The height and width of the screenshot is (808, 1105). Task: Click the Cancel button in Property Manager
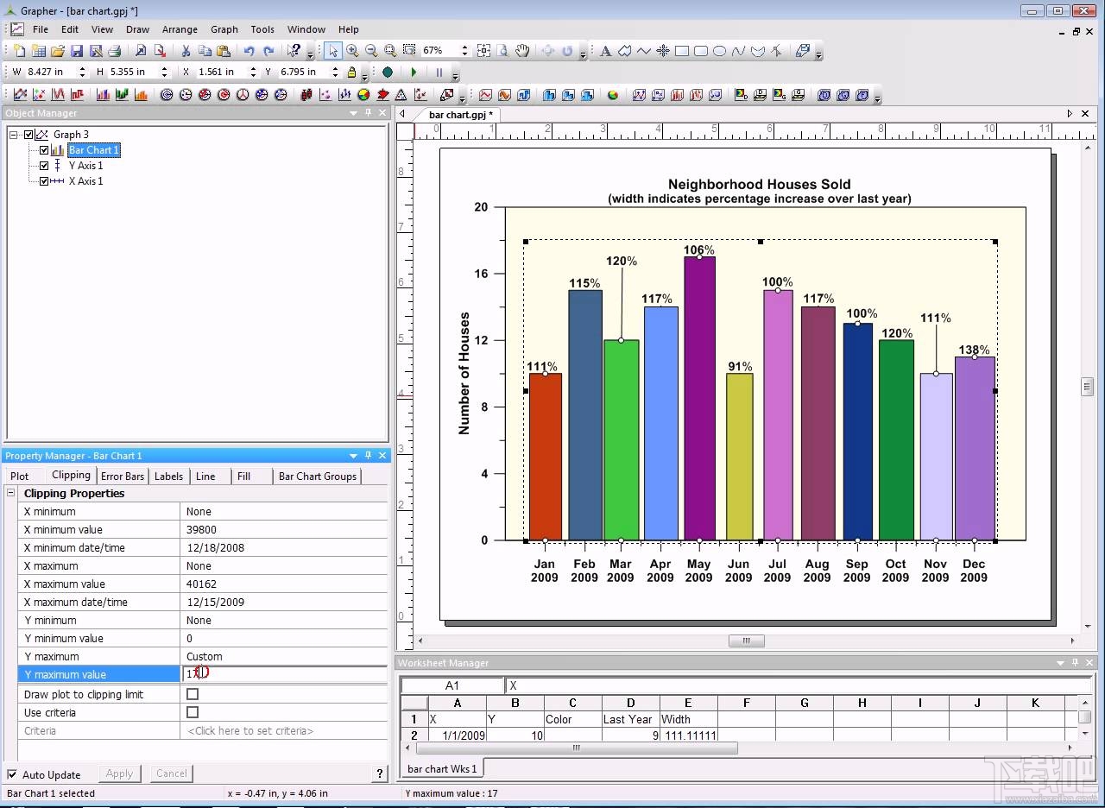(x=171, y=773)
